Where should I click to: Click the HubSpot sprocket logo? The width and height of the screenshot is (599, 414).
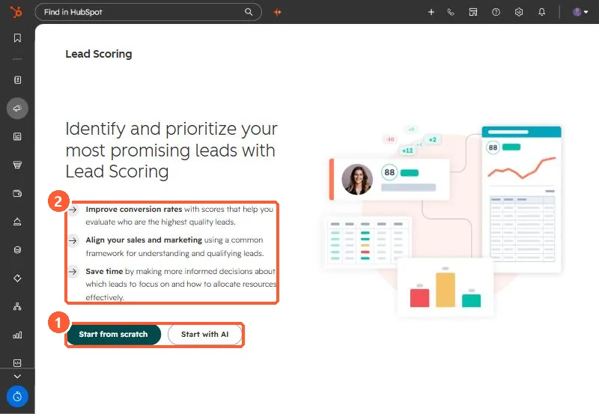coord(16,12)
